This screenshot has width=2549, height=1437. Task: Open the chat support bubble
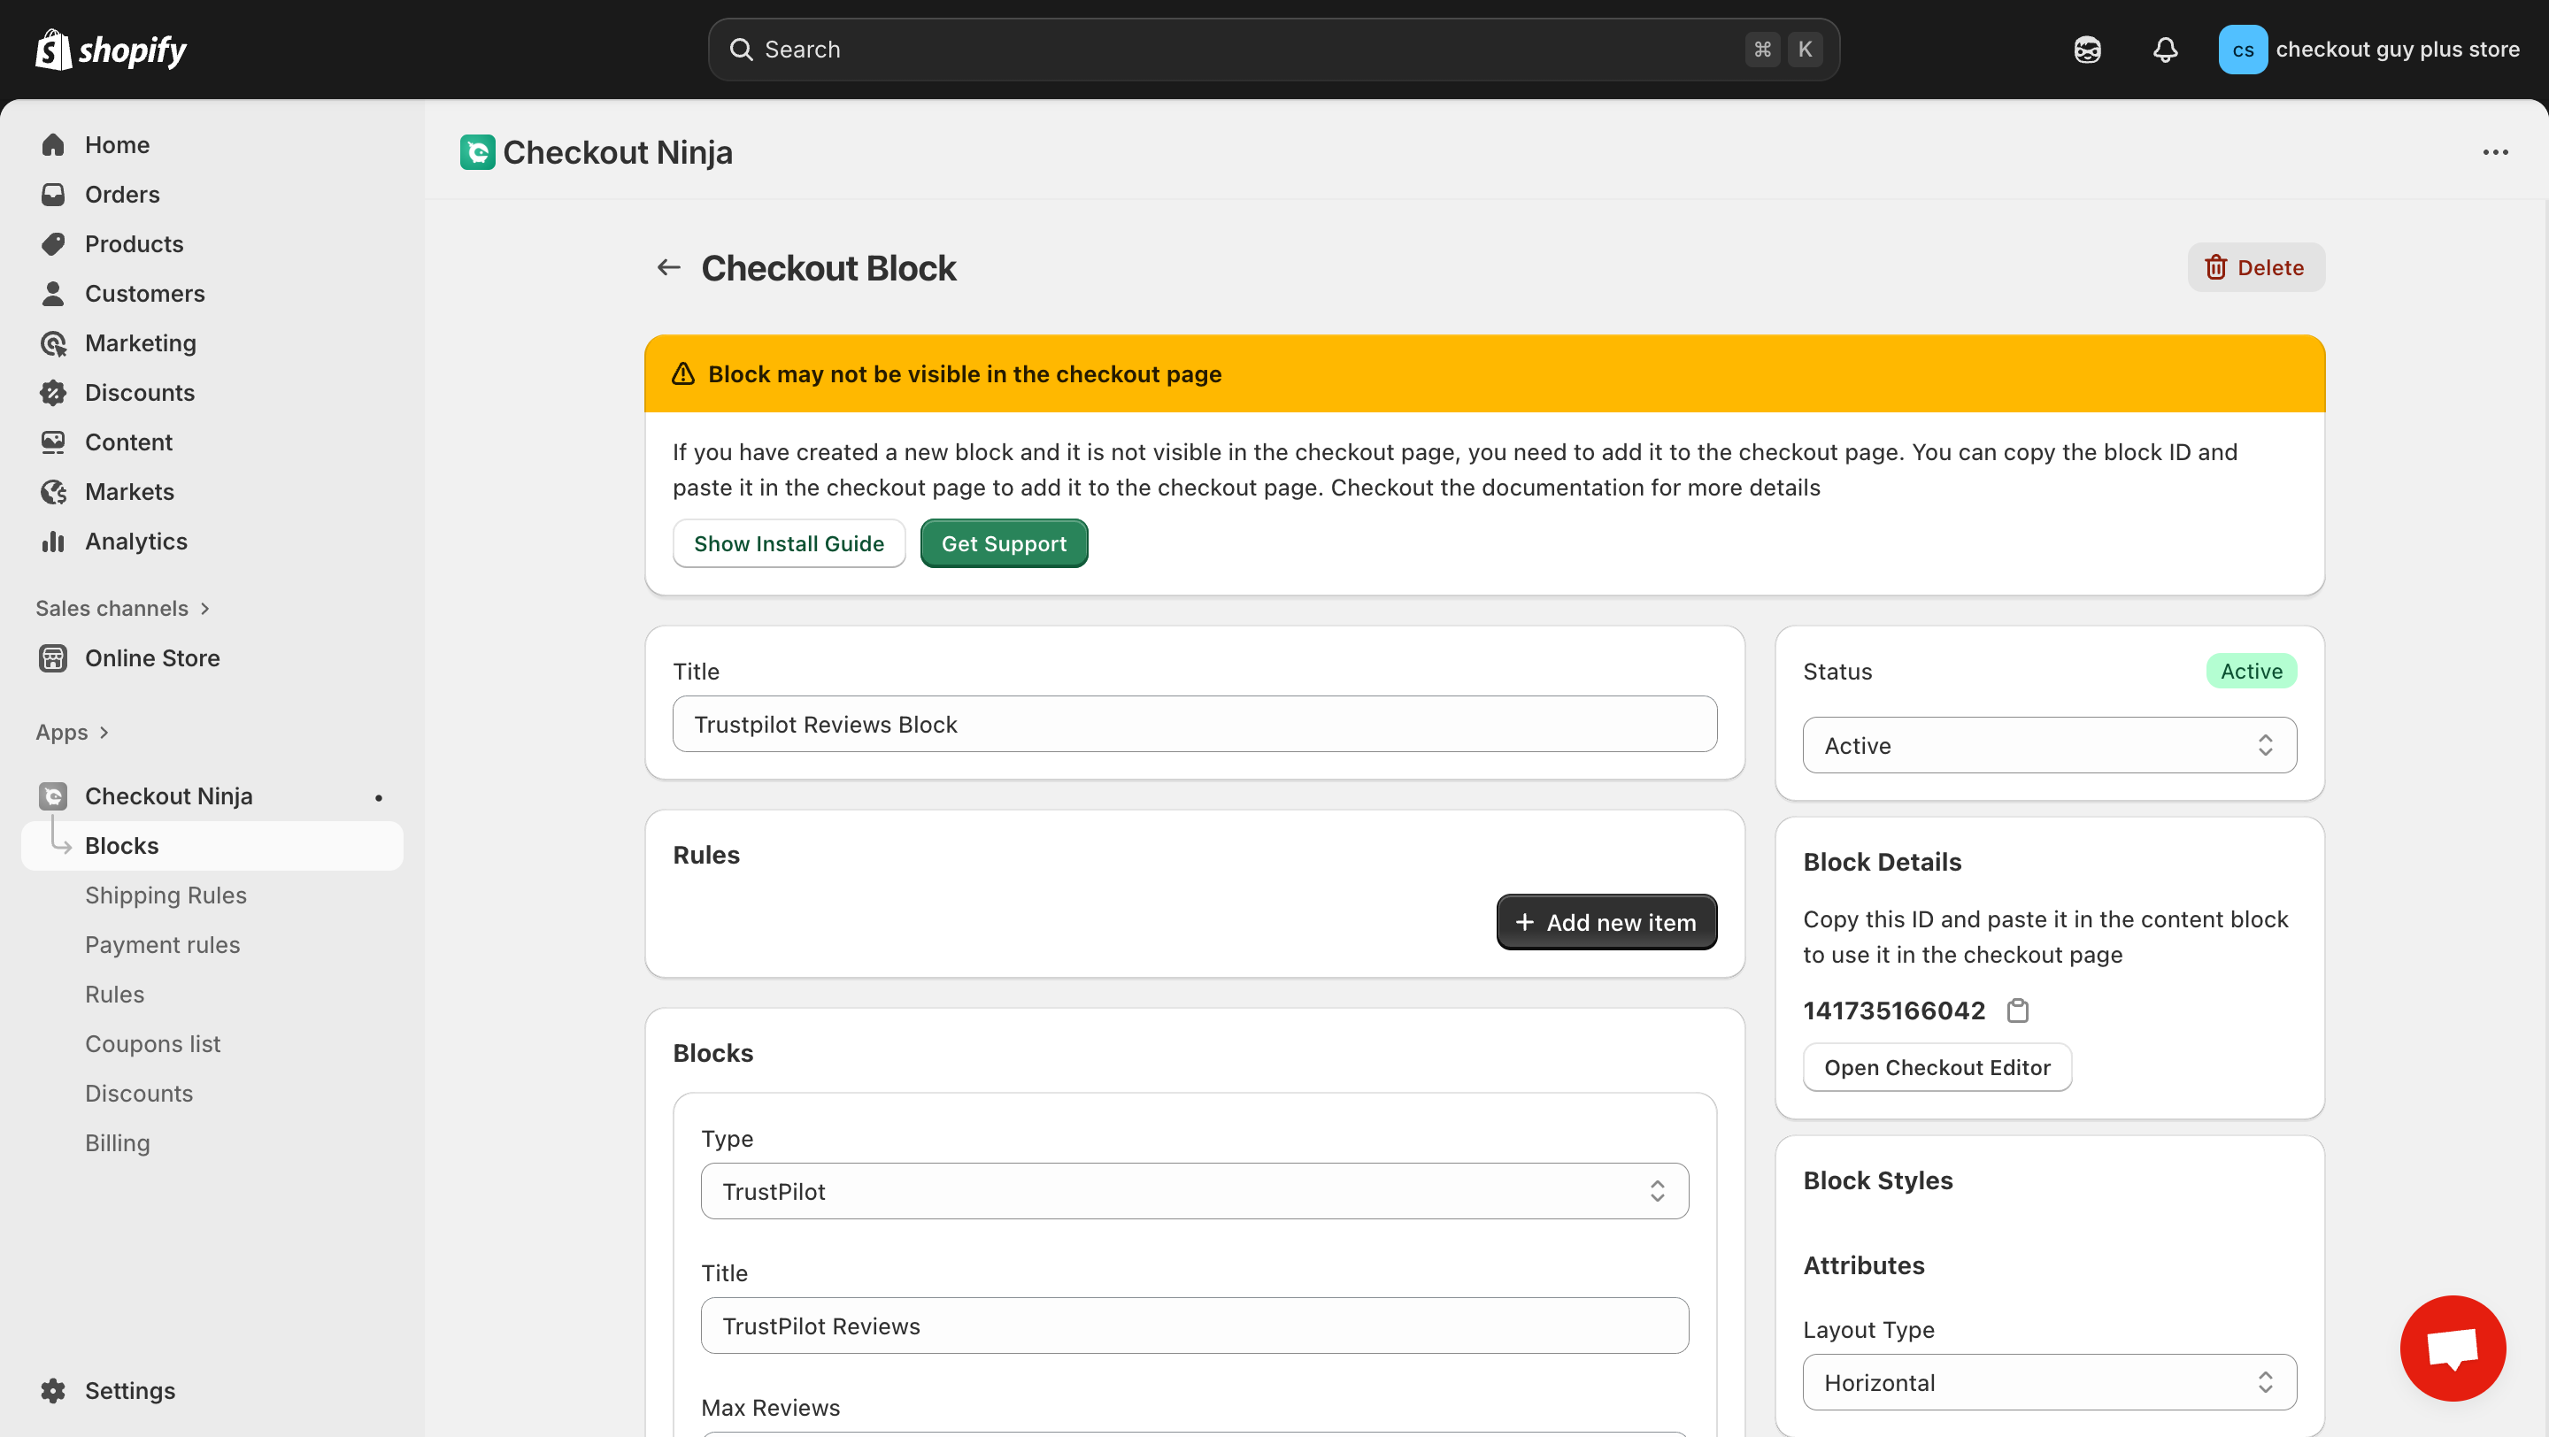click(x=2452, y=1347)
